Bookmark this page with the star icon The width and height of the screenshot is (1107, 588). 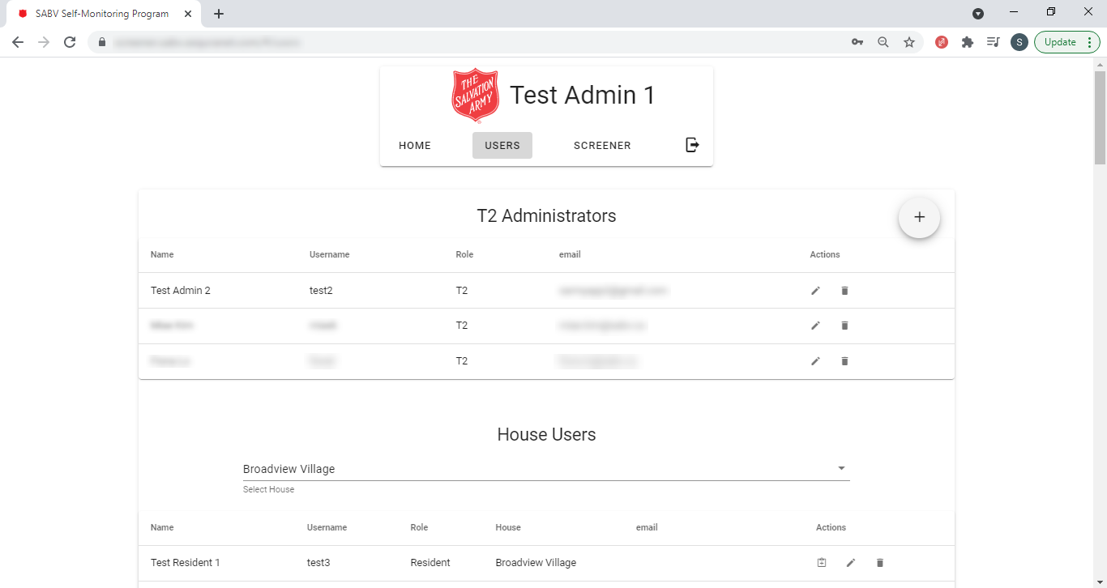[x=909, y=42]
